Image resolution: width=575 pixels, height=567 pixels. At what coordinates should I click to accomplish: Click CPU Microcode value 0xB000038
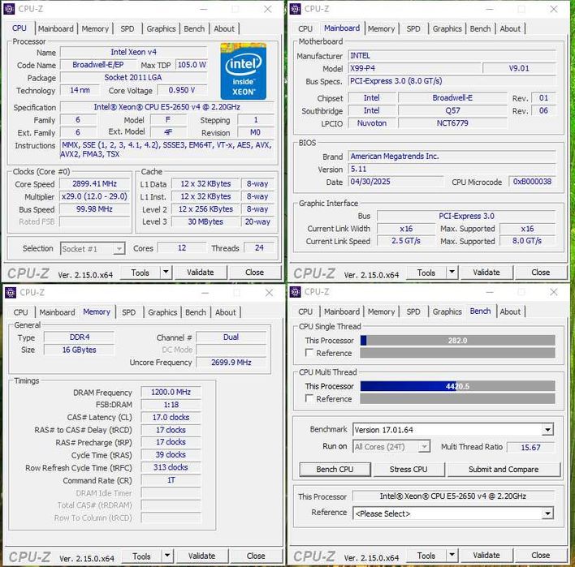click(532, 182)
